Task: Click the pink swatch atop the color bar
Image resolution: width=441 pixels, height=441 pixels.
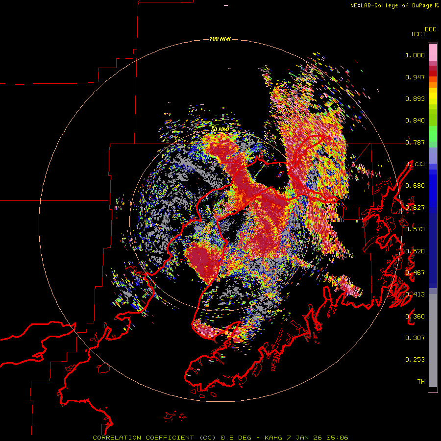Action: 433,52
